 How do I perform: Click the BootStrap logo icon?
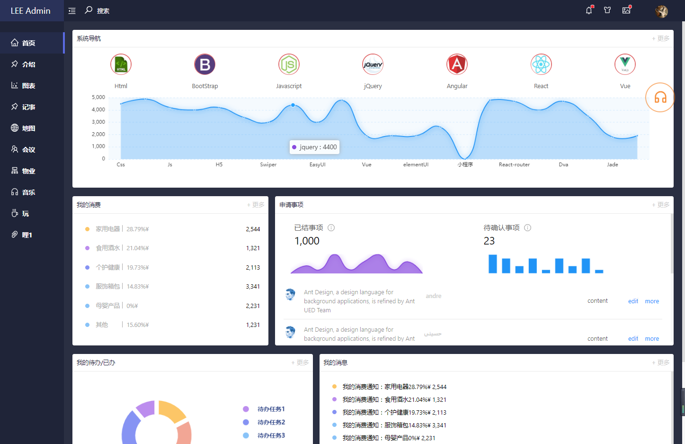[205, 64]
